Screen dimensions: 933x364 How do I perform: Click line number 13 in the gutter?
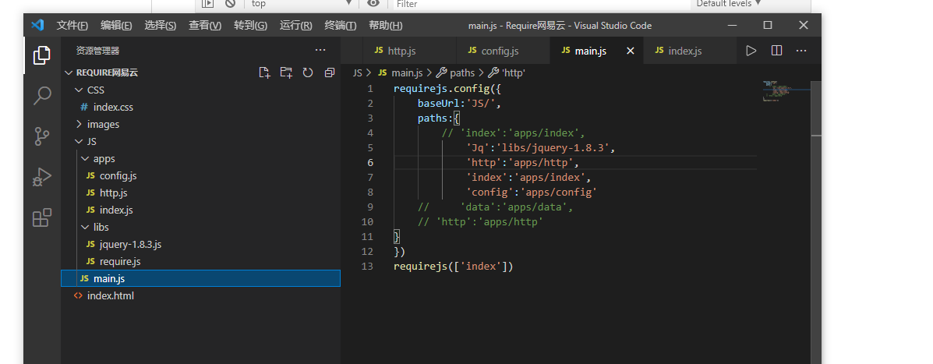tap(367, 267)
